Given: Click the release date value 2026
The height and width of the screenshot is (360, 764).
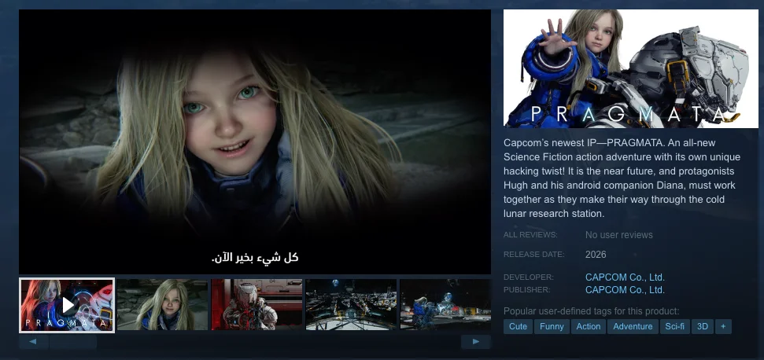Looking at the screenshot, I should click(x=596, y=255).
